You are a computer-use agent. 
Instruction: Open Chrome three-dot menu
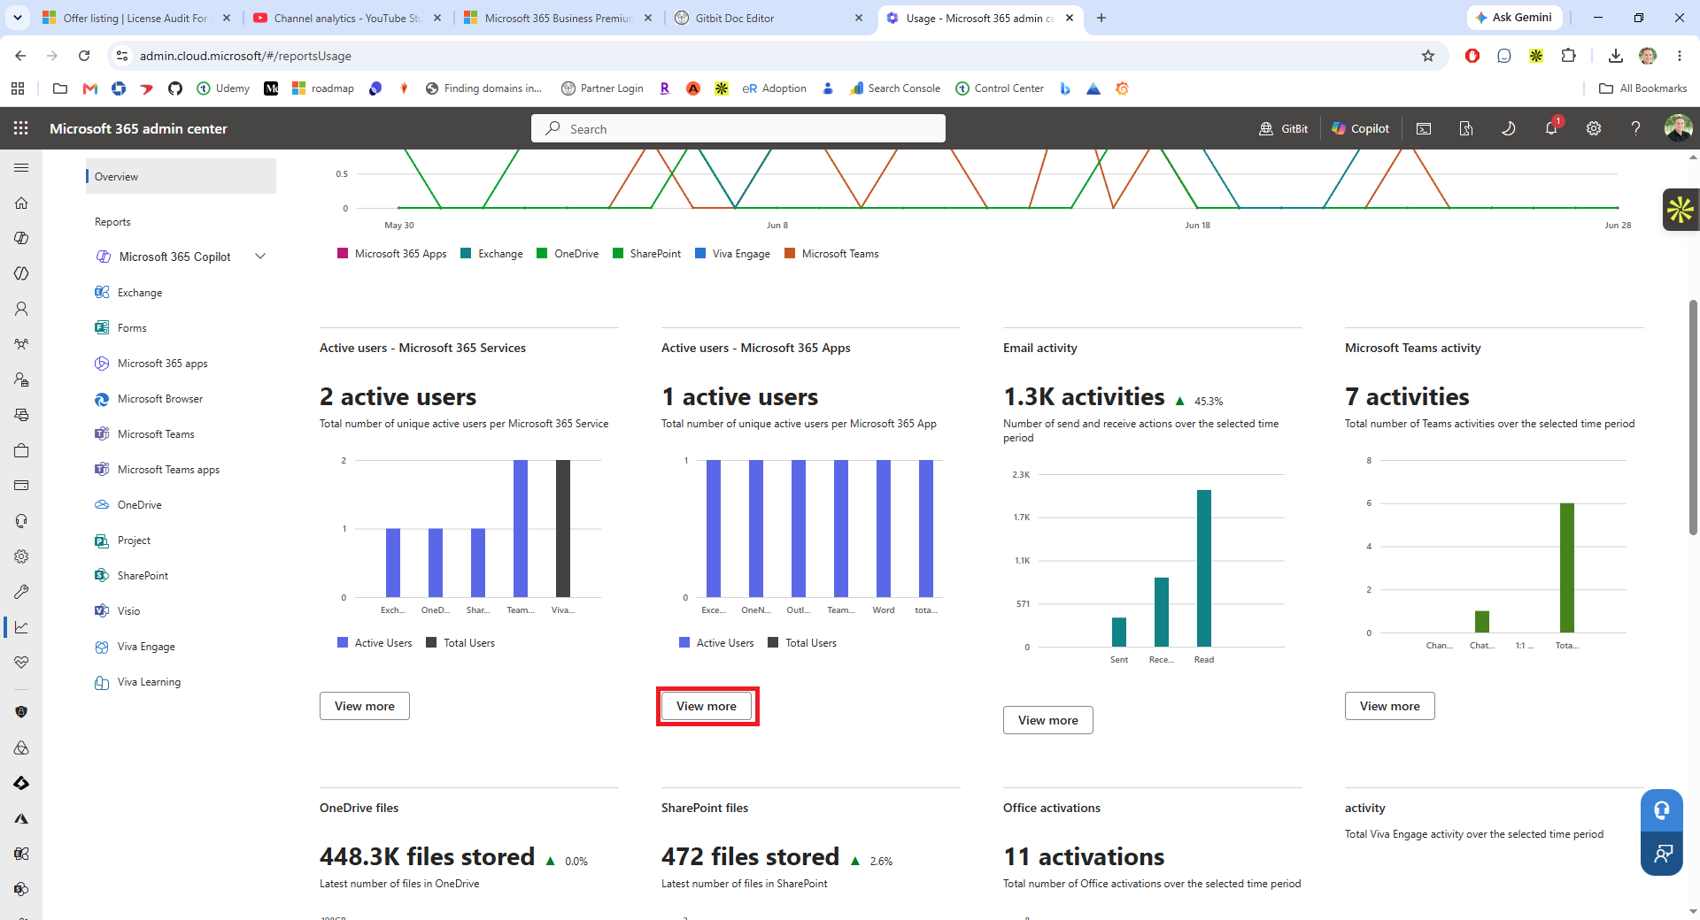1680,56
